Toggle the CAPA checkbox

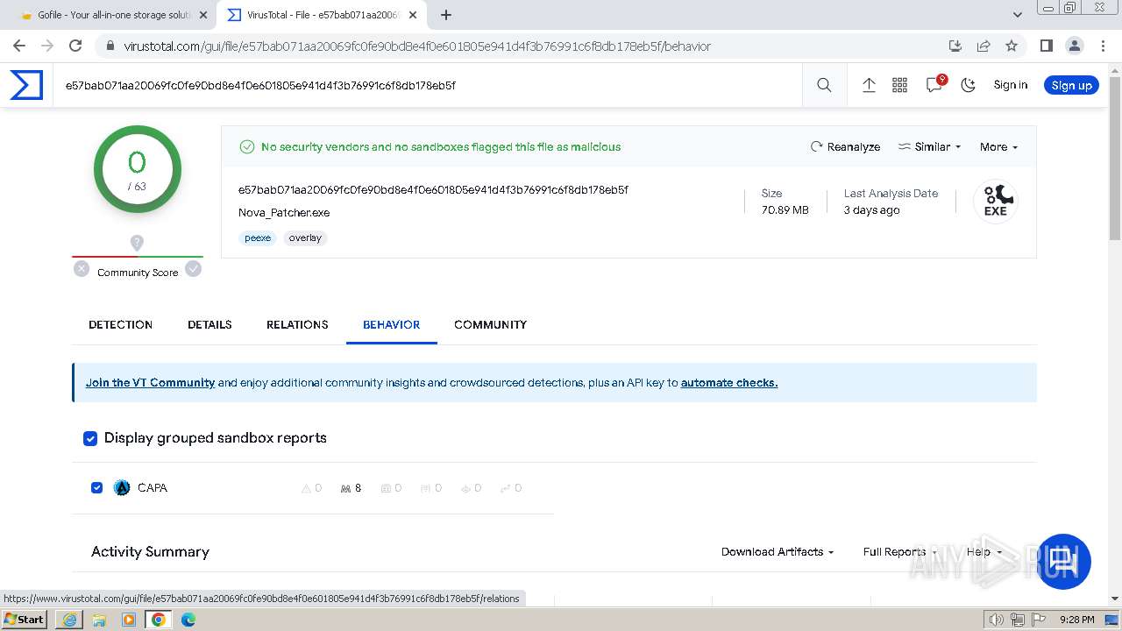97,488
